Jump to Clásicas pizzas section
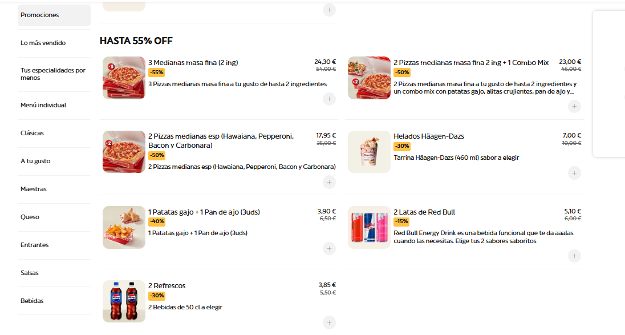This screenshot has height=335, width=625. pyautogui.click(x=33, y=133)
